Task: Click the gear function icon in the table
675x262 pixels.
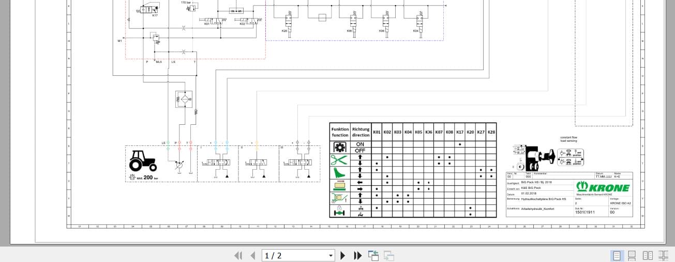Action: [x=340, y=148]
